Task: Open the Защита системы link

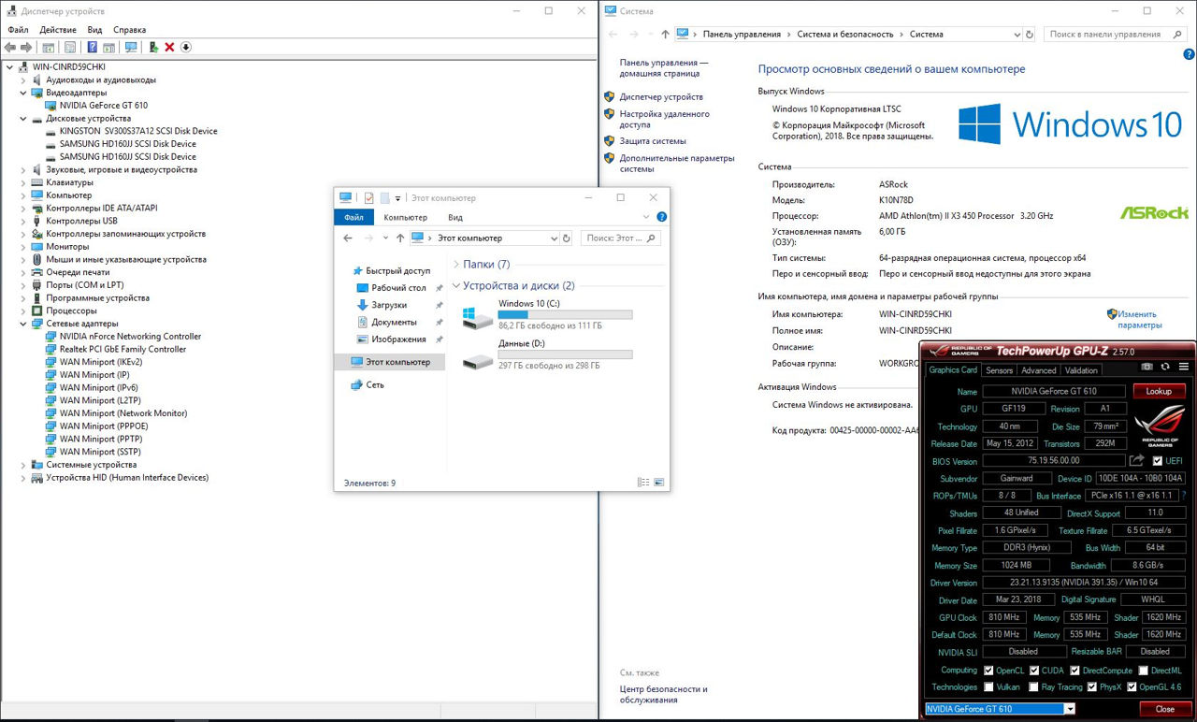Action: tap(653, 140)
